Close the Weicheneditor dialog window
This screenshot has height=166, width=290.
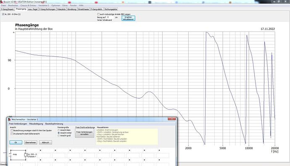coord(172,119)
